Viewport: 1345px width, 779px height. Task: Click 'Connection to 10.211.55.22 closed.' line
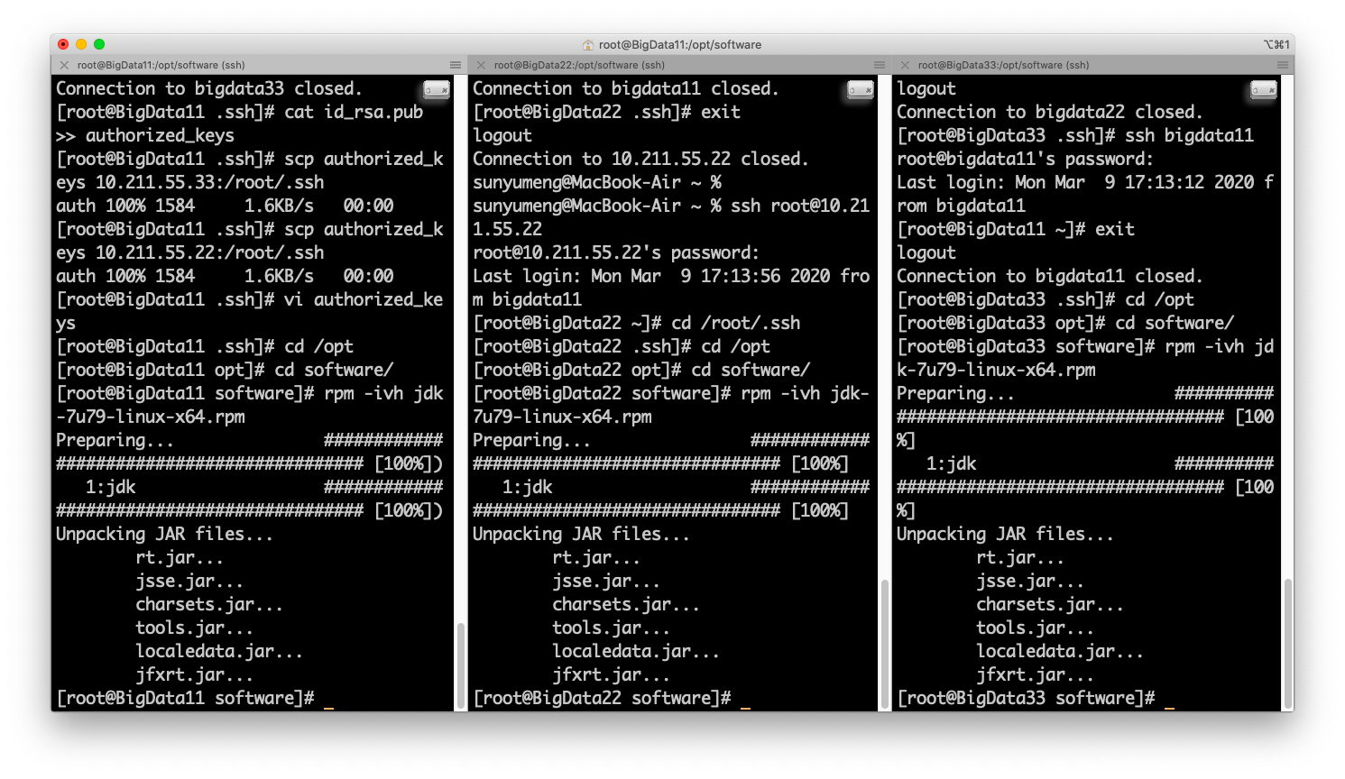click(x=640, y=159)
